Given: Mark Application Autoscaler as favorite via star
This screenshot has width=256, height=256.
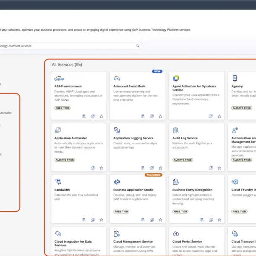Looking at the screenshot, I should pyautogui.click(x=102, y=168).
